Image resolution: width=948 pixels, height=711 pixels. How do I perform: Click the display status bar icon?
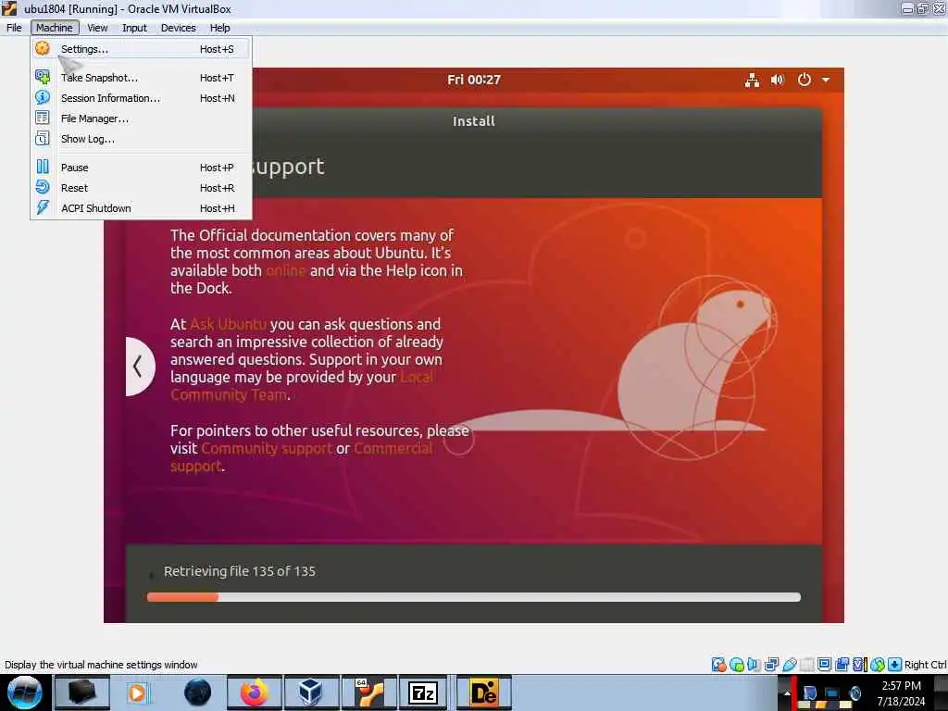824,665
